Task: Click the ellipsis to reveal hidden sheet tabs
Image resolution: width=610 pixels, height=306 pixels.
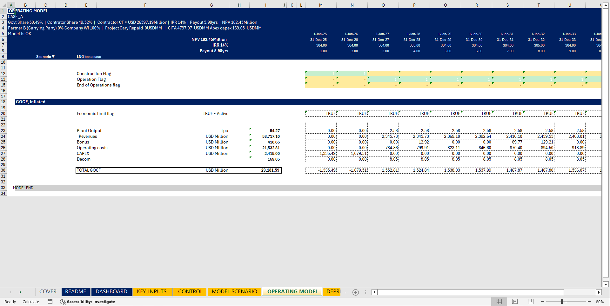Action: 345,292
